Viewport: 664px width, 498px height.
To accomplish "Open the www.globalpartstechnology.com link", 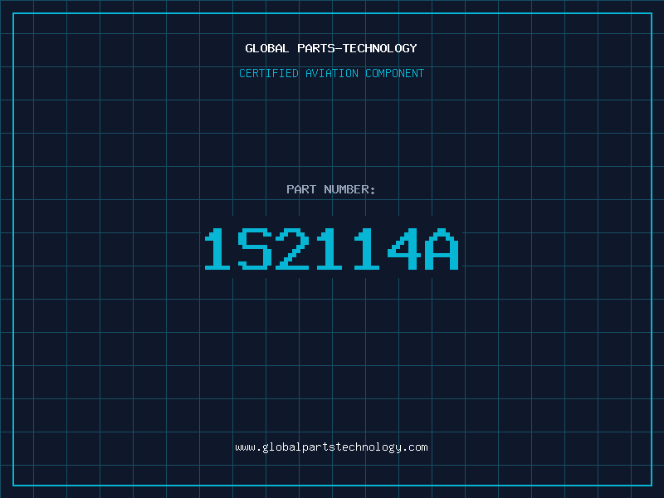I will (x=331, y=447).
